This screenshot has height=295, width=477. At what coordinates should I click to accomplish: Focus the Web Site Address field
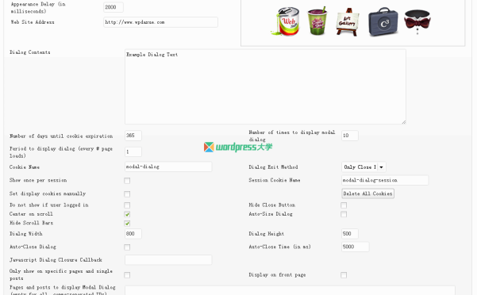click(x=160, y=22)
